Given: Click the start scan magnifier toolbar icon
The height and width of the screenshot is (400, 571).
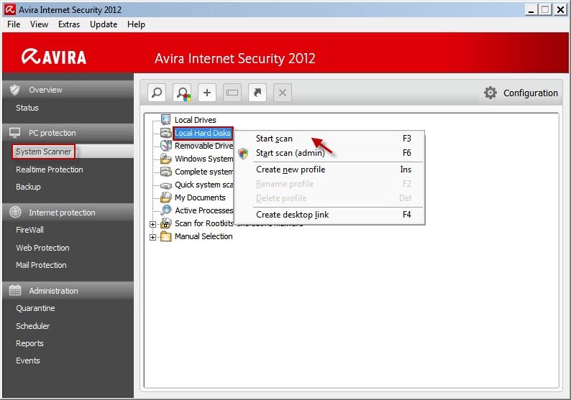Looking at the screenshot, I should [157, 93].
